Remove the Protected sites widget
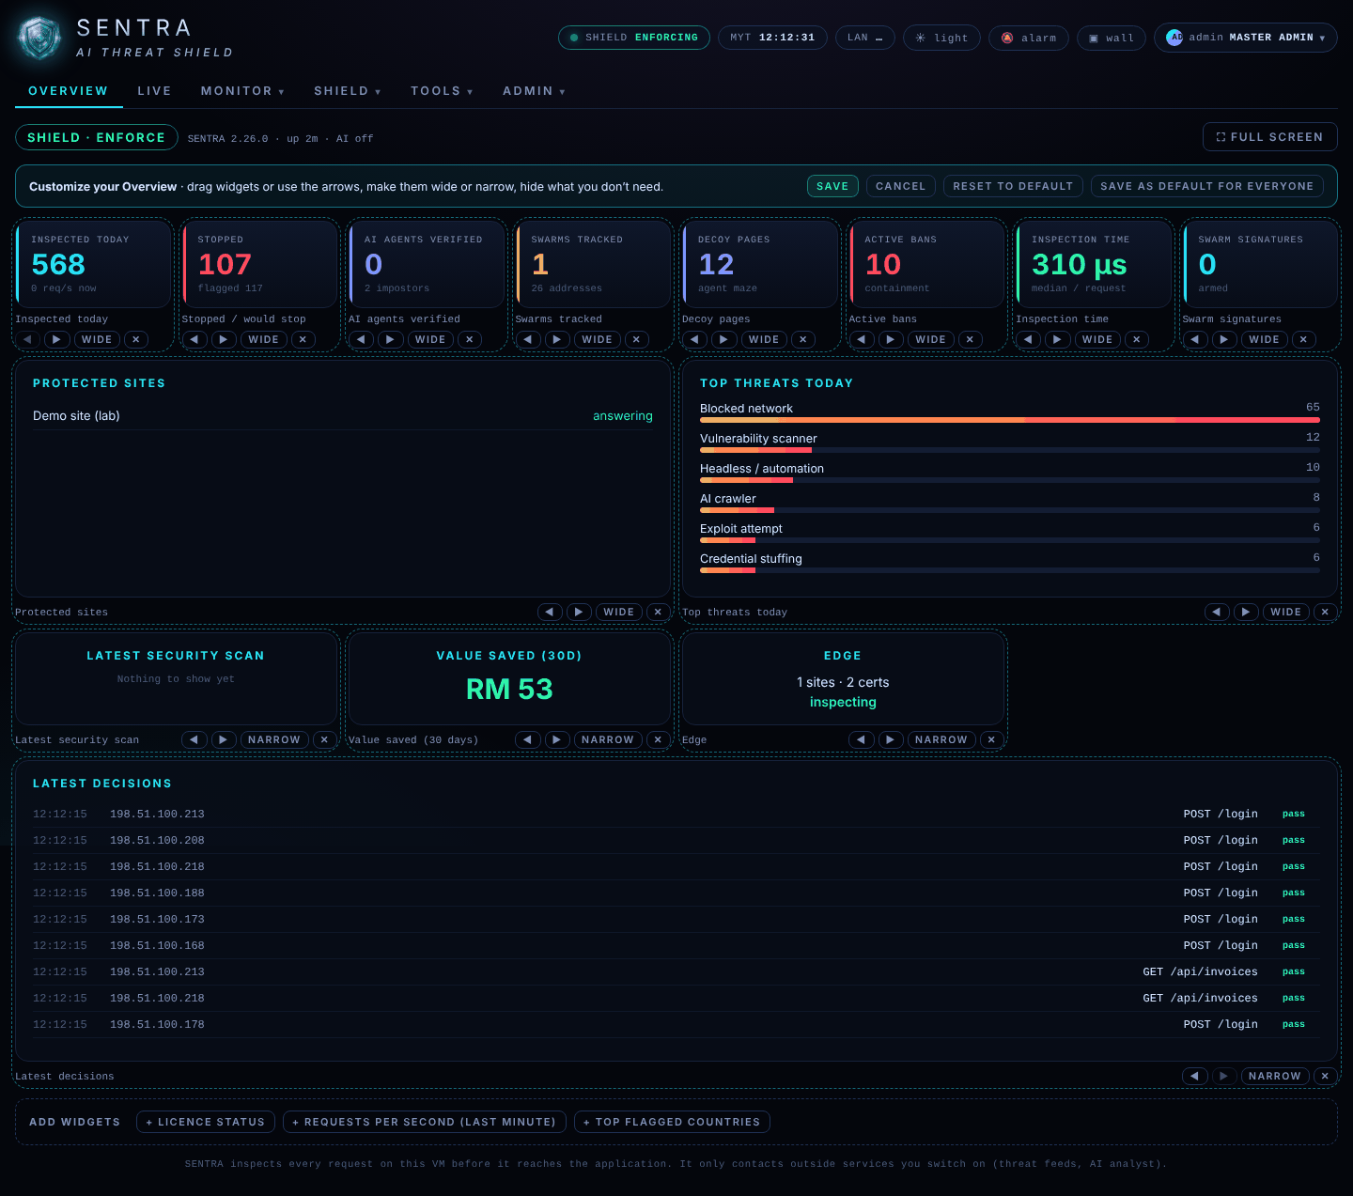This screenshot has height=1196, width=1353. pos(658,612)
